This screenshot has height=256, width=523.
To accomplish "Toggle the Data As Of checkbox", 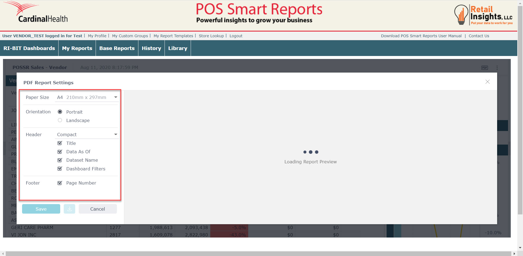I will 60,152.
